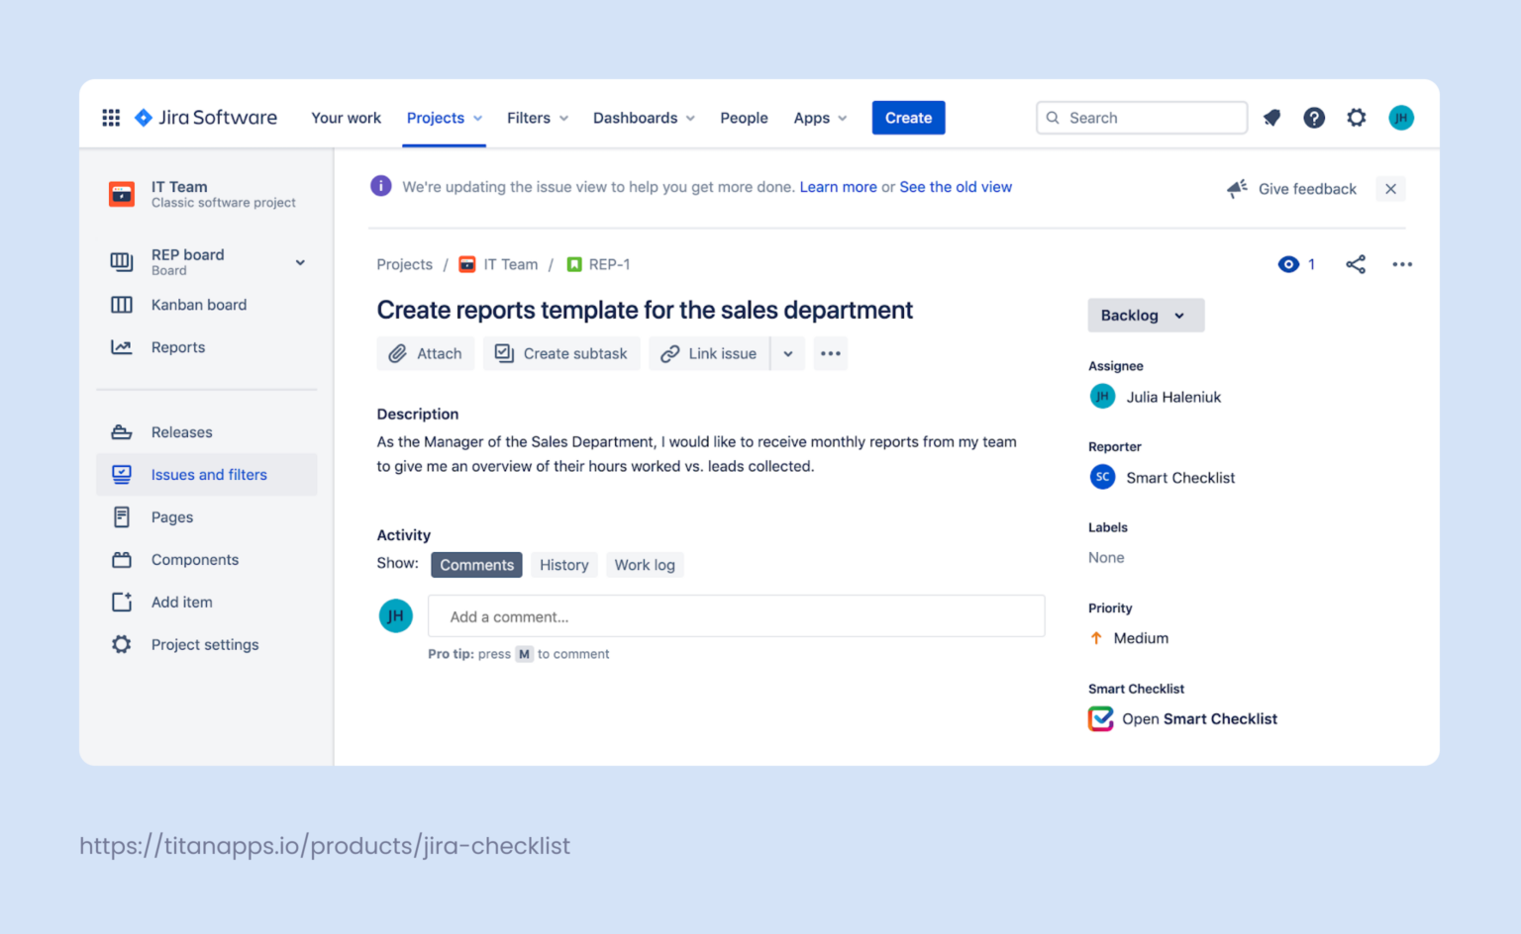
Task: Click the Add a comment field
Action: tap(736, 616)
